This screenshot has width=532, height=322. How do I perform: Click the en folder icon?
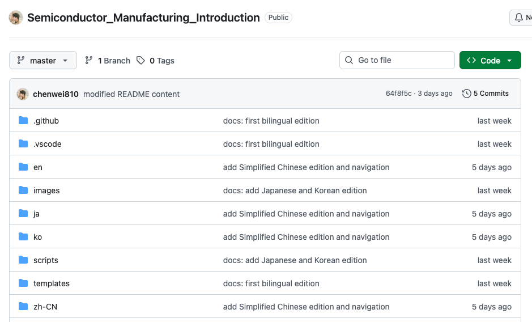(23, 167)
